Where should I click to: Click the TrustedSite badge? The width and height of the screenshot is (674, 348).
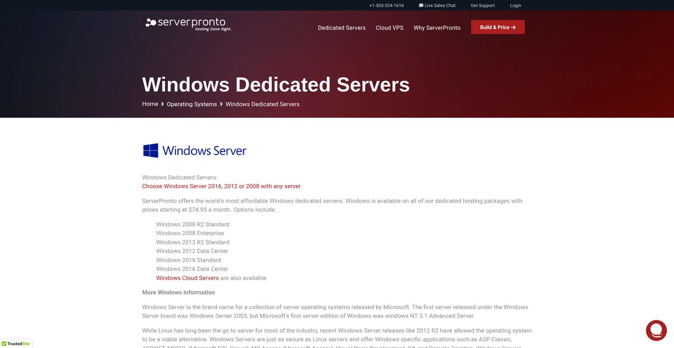[16, 344]
